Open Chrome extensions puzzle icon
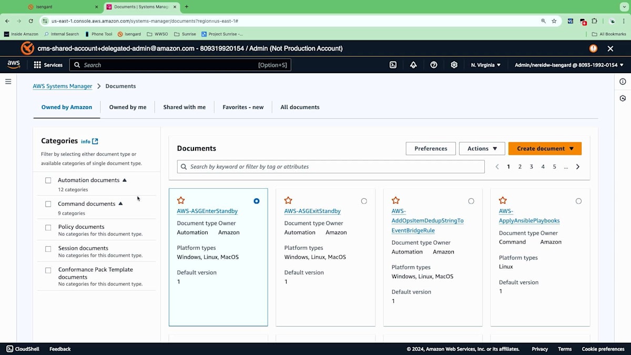Screen dimensions: 631x355 [594, 21]
